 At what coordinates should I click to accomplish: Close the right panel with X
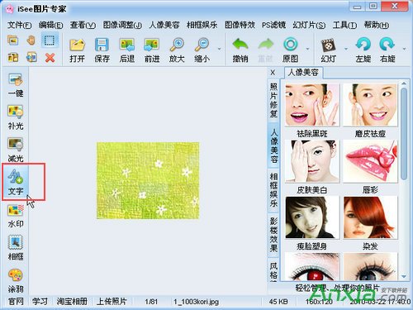[273, 73]
